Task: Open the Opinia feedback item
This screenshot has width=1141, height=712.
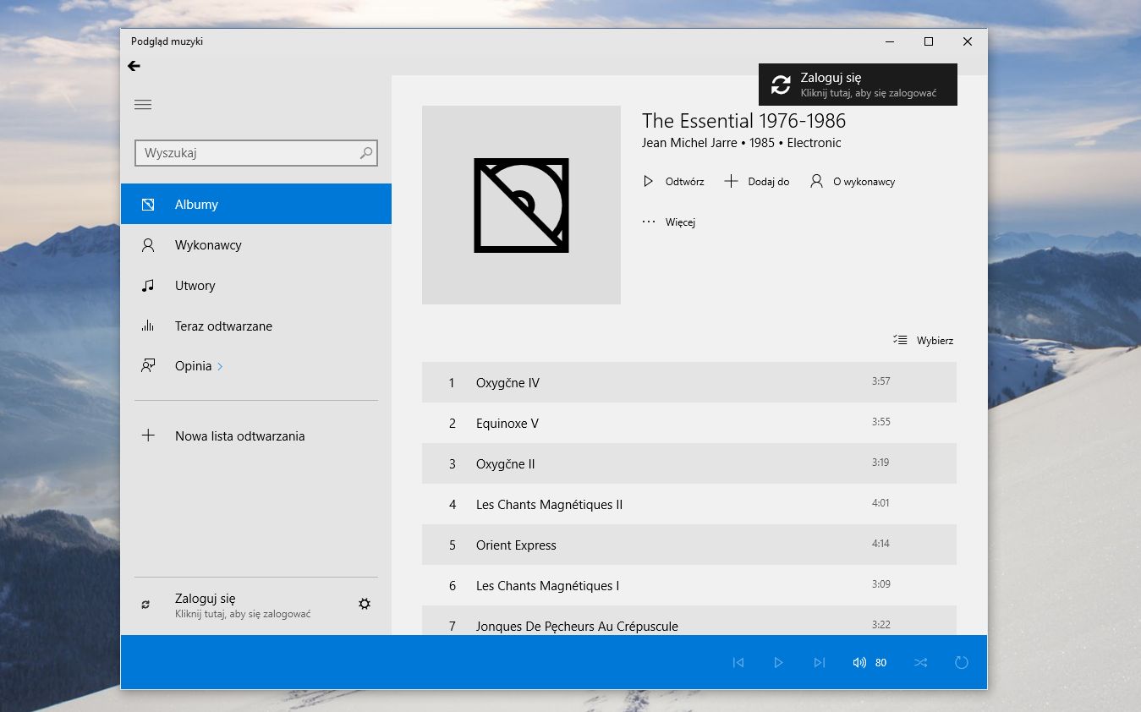Action: pyautogui.click(x=256, y=366)
